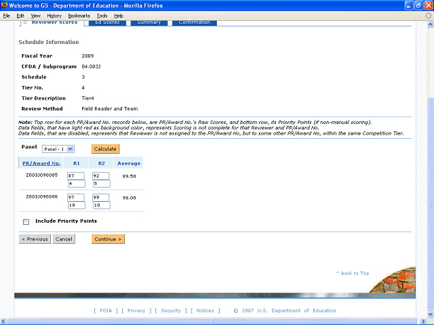Open the File menu
This screenshot has width=434, height=325.
coord(6,16)
